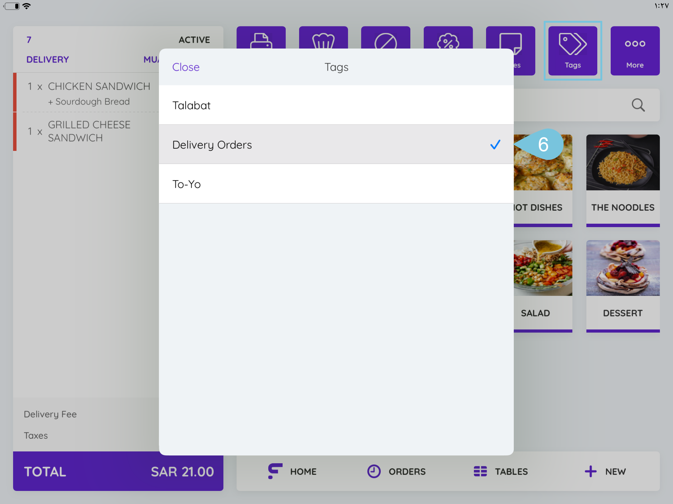Click the print receipt icon
673x504 pixels.
[x=261, y=38]
